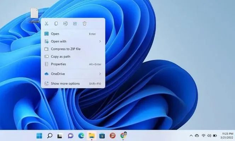Click the battery tray icon

[x=215, y=136]
